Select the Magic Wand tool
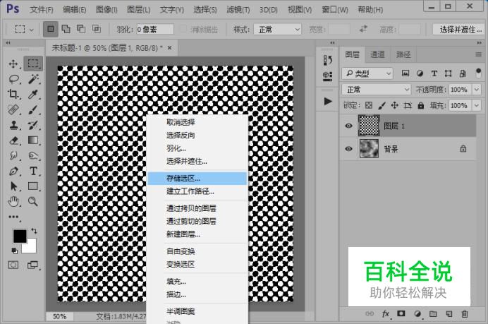 point(33,79)
